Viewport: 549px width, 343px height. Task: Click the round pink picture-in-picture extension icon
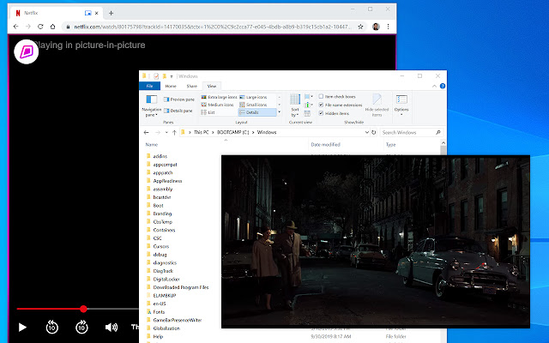coord(27,51)
